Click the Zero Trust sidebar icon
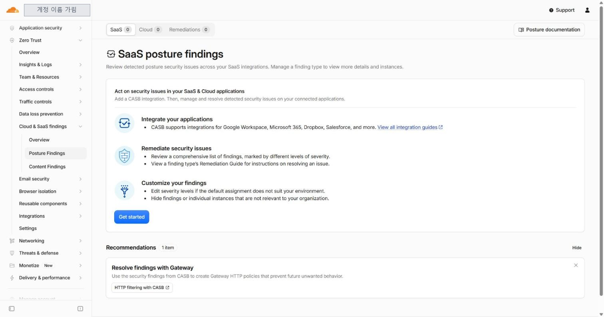 click(12, 40)
